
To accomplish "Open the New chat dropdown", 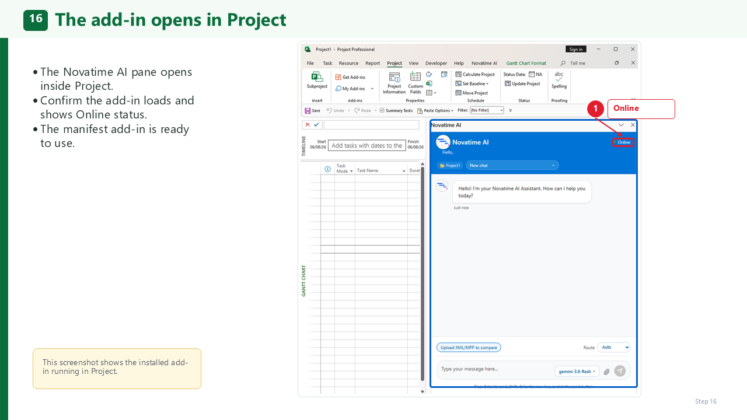I will 512,166.
